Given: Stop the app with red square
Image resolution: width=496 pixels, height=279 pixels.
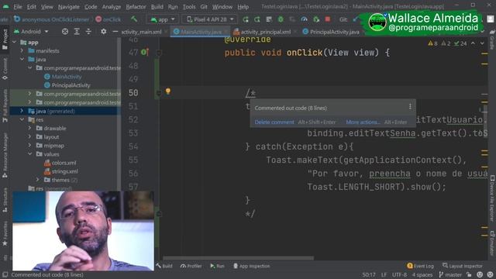Looking at the screenshot, I should coord(328,19).
